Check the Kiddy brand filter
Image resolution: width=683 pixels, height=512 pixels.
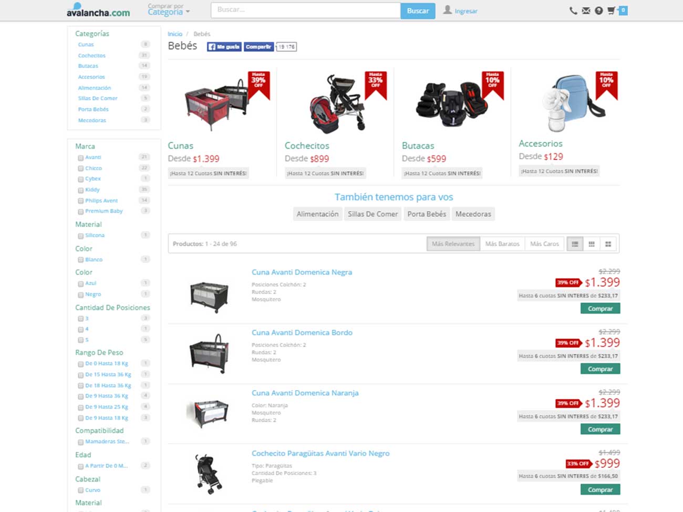(81, 190)
